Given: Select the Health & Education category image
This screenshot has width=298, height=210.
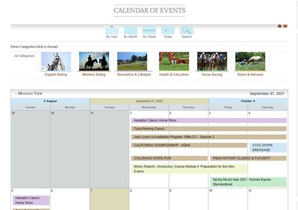Looking at the screenshot, I should 174,61.
